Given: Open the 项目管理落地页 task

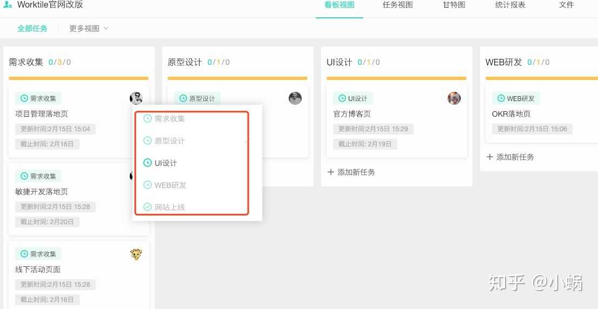Looking at the screenshot, I should 42,114.
